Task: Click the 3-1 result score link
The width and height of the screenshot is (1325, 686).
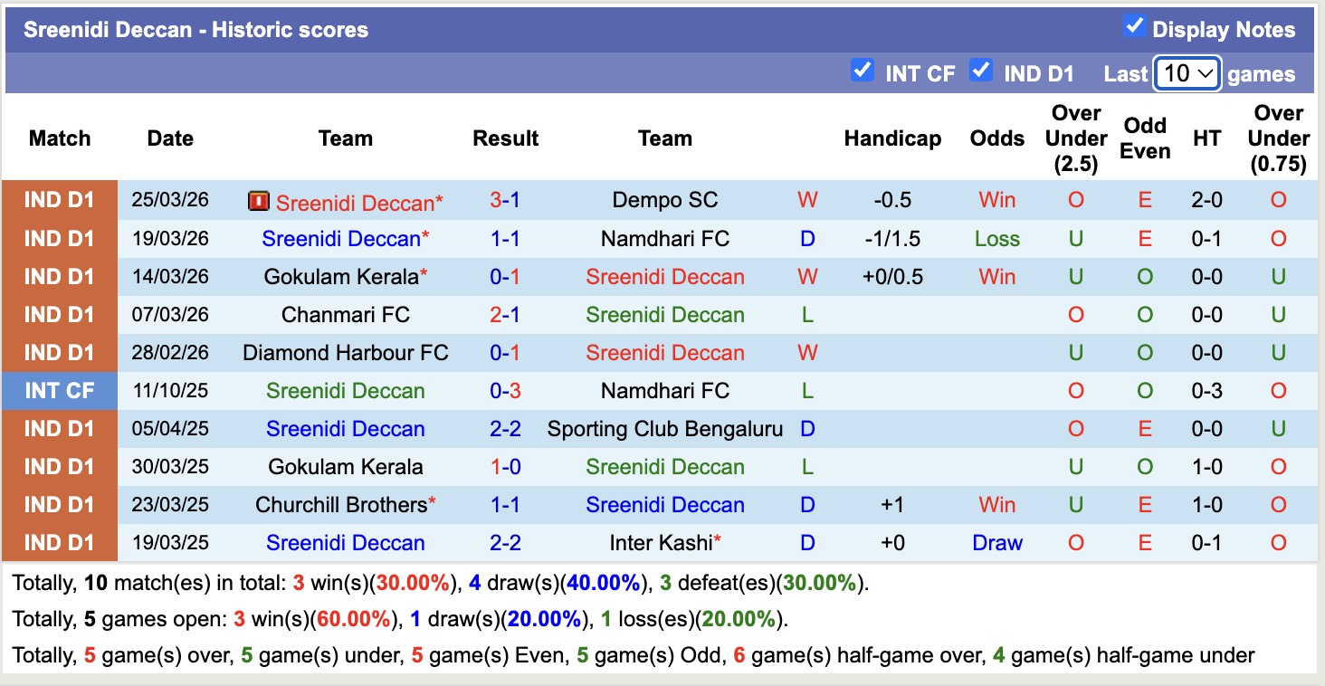Action: pos(505,201)
